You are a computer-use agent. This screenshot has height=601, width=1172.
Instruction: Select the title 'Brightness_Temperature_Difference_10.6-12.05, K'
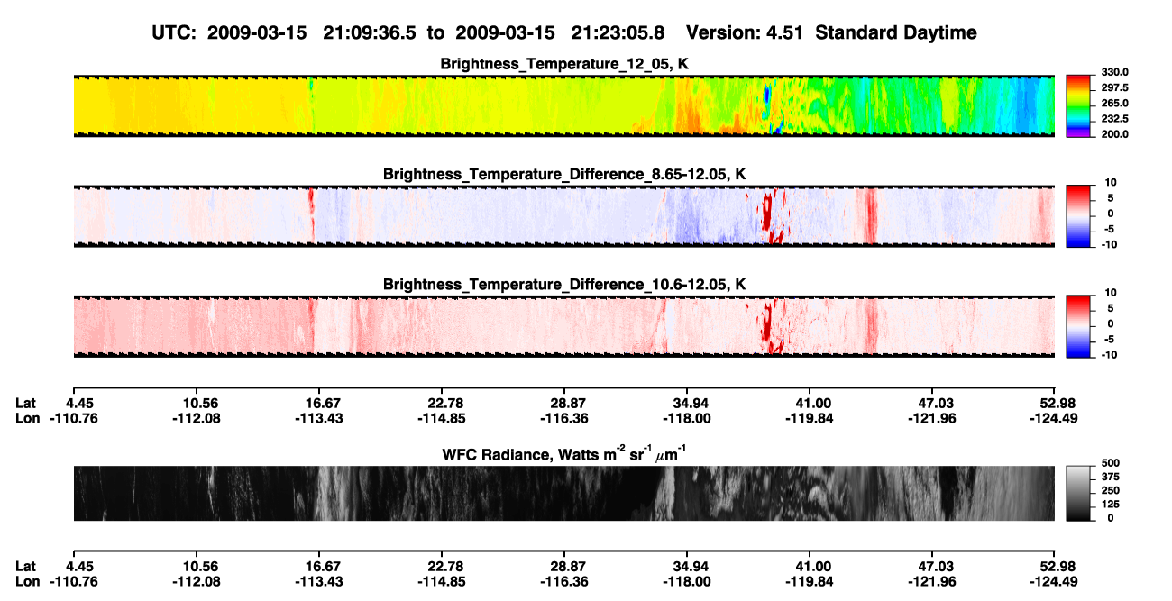coord(564,285)
